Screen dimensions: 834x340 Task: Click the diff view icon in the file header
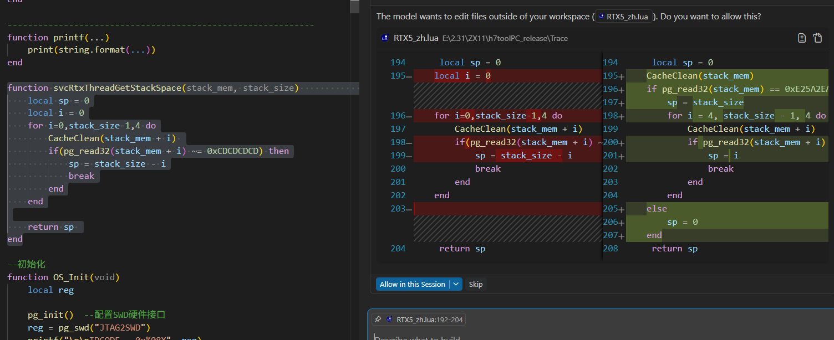click(x=801, y=38)
